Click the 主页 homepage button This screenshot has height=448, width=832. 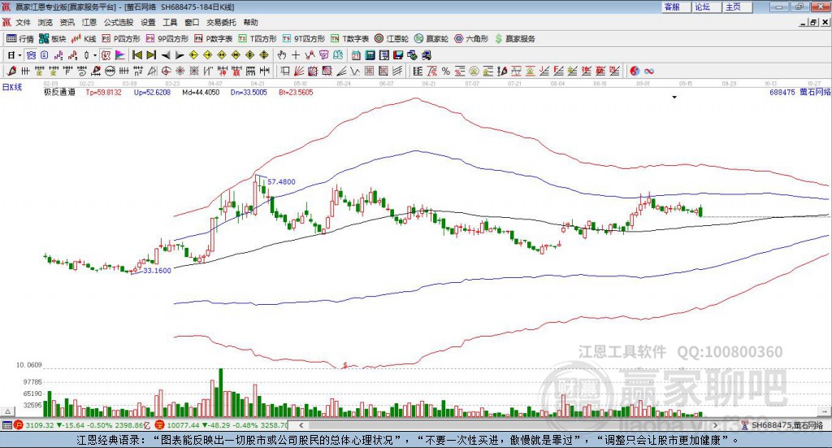(x=738, y=7)
